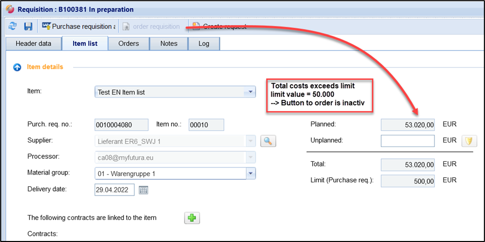Click the refresh icon in toolbar
The image size is (485, 242).
point(12,27)
